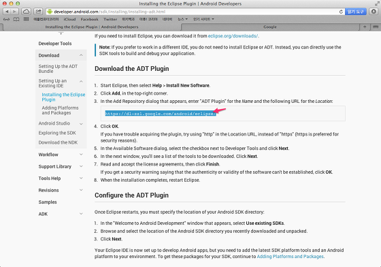
Task: Expand the ADK section chevron
Action: point(81,214)
